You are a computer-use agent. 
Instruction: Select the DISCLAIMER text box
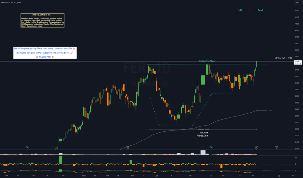(x=43, y=20)
